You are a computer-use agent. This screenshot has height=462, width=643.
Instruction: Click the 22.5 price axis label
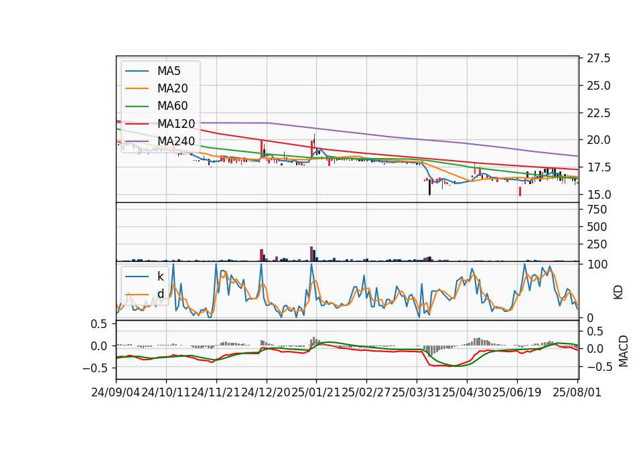click(598, 112)
